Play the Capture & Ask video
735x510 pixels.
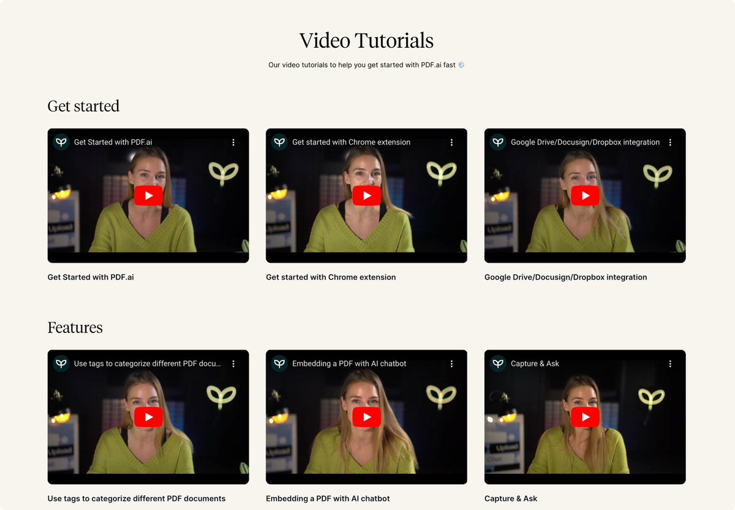[585, 417]
